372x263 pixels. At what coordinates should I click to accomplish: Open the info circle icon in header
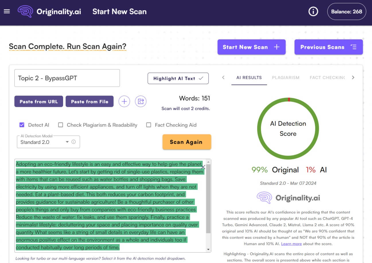313,11
